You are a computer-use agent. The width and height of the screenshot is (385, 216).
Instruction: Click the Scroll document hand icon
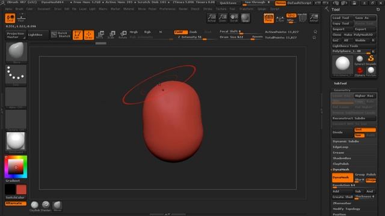pyautogui.click(x=234, y=18)
